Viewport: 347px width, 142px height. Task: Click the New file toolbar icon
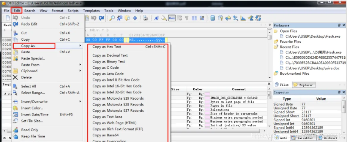[x=8, y=18]
